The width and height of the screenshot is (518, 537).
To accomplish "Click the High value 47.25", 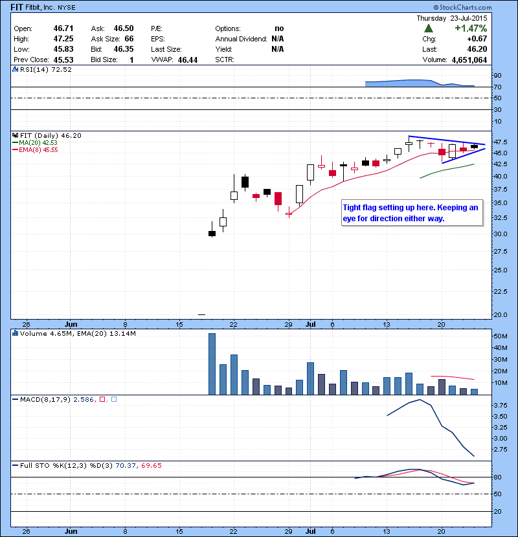I will 63,39.
